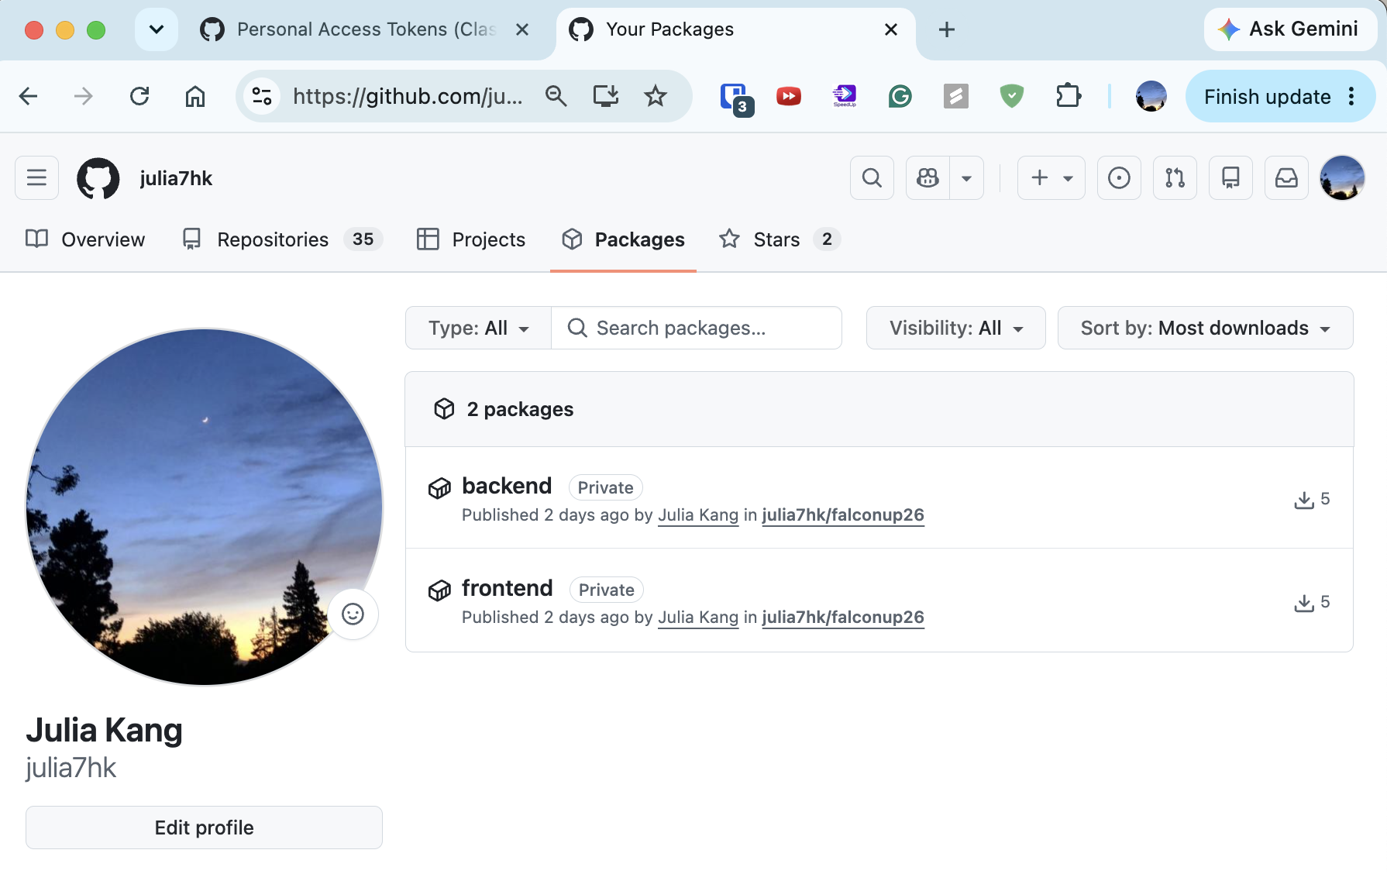
Task: Open Julia Kang link in frontend row
Action: point(698,618)
